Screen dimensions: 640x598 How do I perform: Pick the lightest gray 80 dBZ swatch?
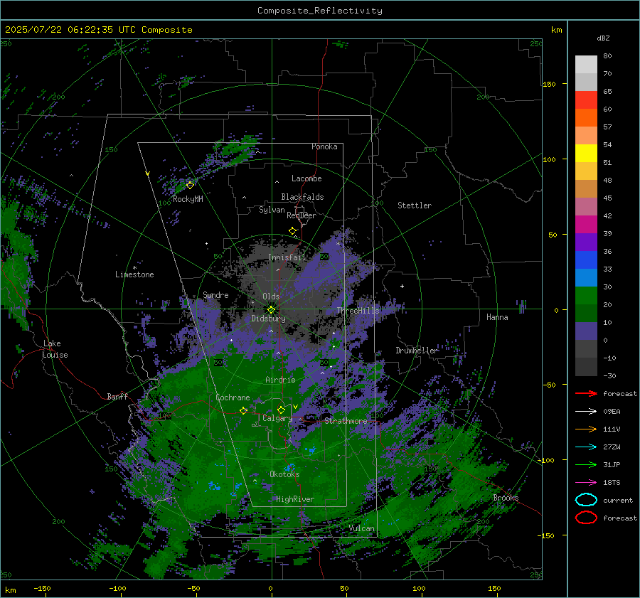[586, 64]
